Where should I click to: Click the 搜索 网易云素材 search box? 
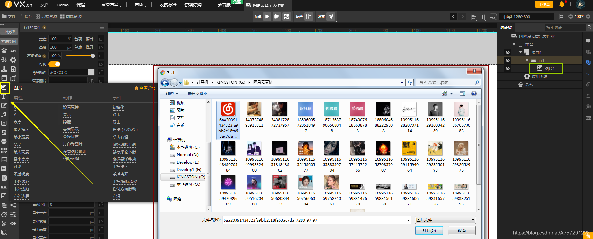pyautogui.click(x=448, y=83)
